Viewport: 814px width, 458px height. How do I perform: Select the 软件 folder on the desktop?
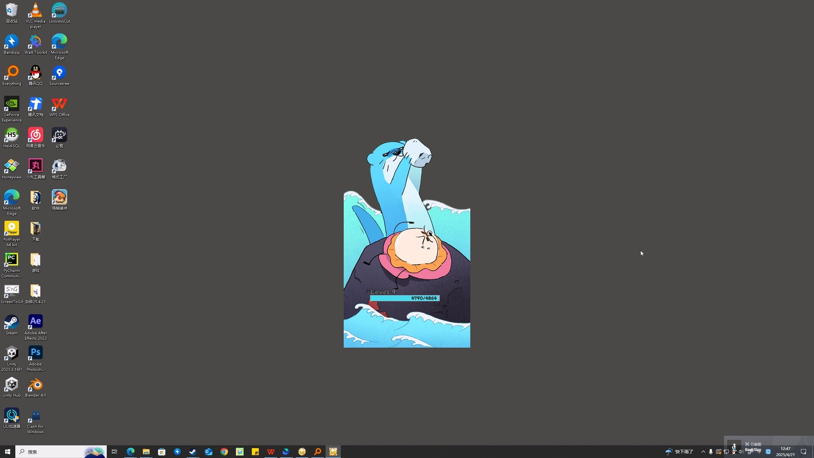pos(36,200)
